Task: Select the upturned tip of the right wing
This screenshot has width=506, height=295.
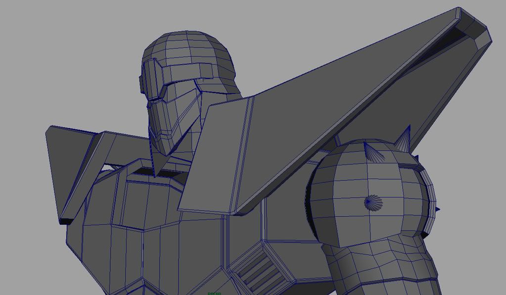Action: (x=475, y=29)
